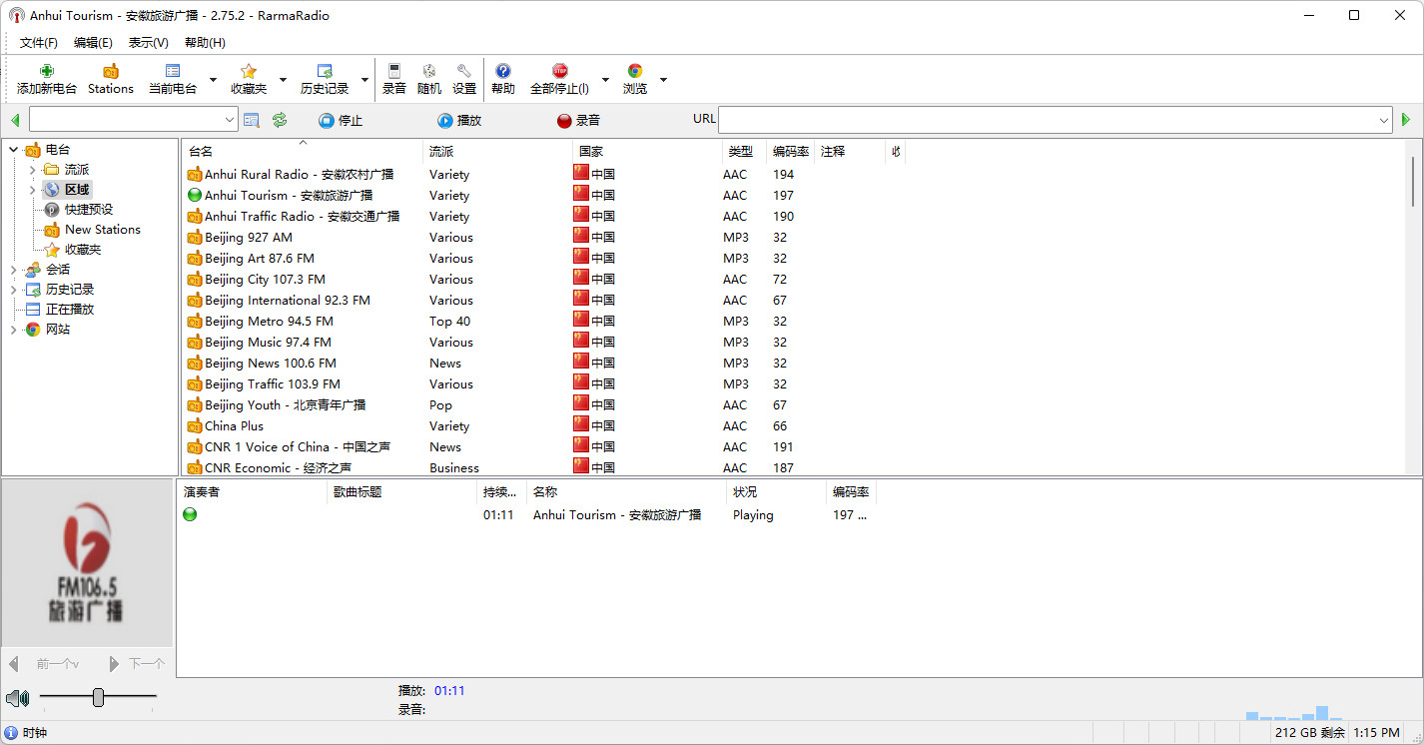
Task: Click the 全部停止 stop all icon
Action: pos(559,71)
